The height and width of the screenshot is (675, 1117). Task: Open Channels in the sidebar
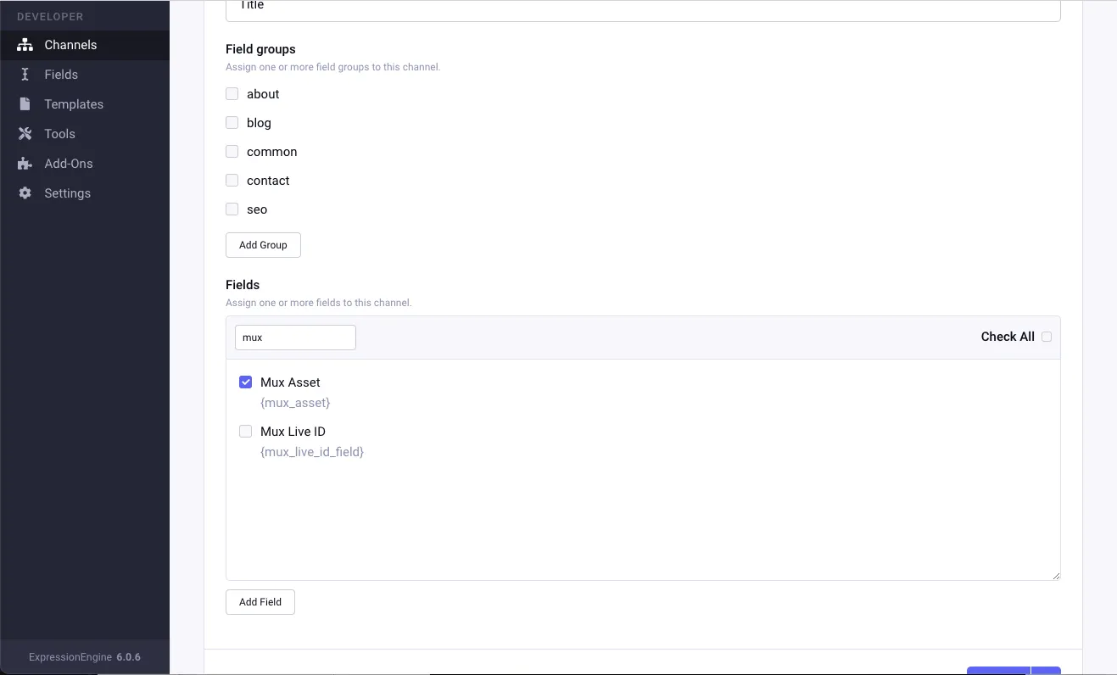click(85, 45)
